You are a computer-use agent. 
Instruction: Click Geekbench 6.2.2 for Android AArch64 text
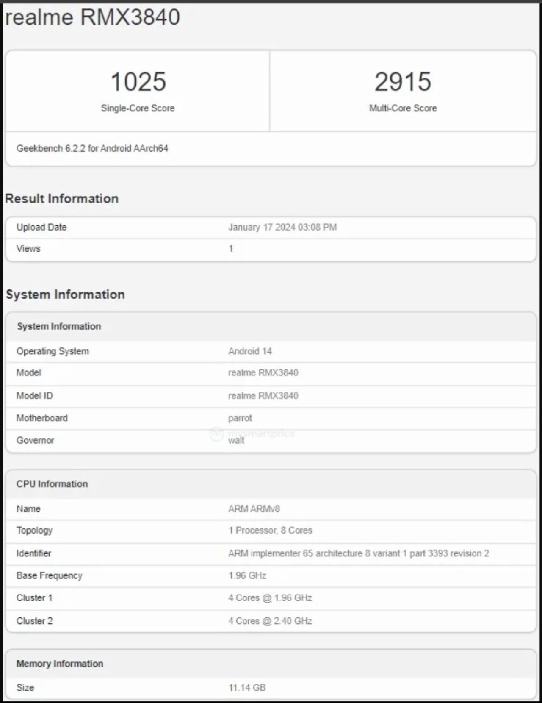point(92,148)
